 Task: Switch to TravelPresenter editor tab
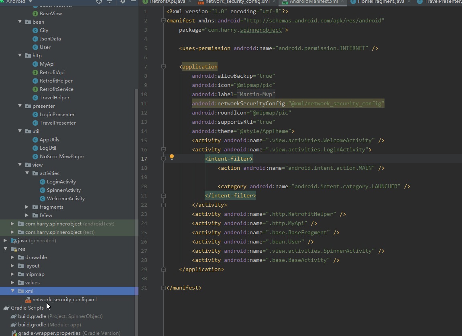(439, 2)
